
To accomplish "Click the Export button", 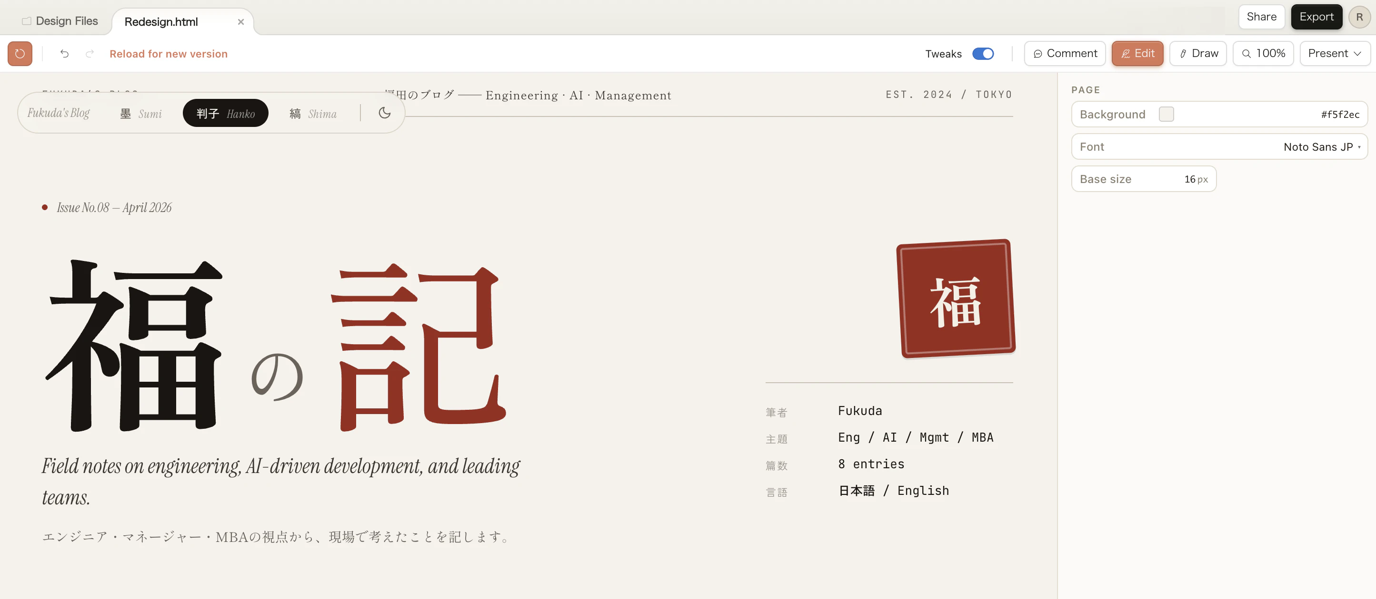I will coord(1316,17).
